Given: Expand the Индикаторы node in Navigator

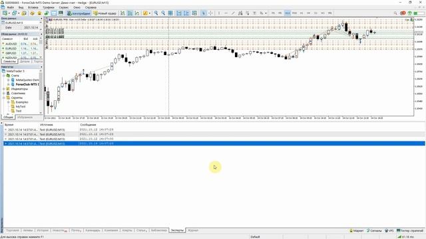Looking at the screenshot, I should [4, 89].
